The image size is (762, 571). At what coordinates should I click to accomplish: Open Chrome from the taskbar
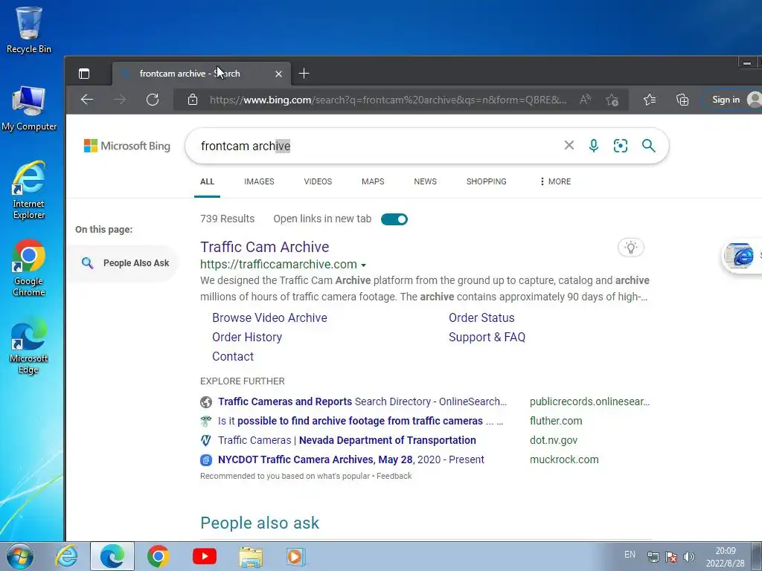point(158,556)
